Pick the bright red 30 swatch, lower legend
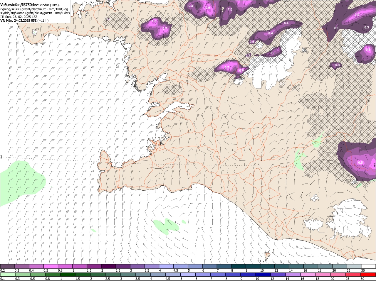 [x=368, y=275]
